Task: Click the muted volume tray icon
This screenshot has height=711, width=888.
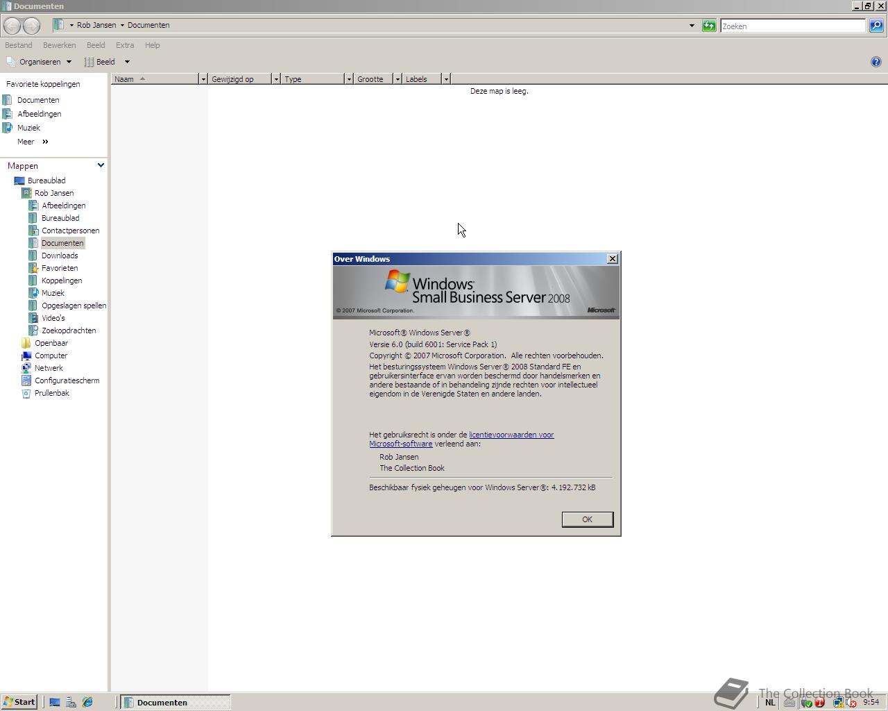Action: pyautogui.click(x=851, y=703)
